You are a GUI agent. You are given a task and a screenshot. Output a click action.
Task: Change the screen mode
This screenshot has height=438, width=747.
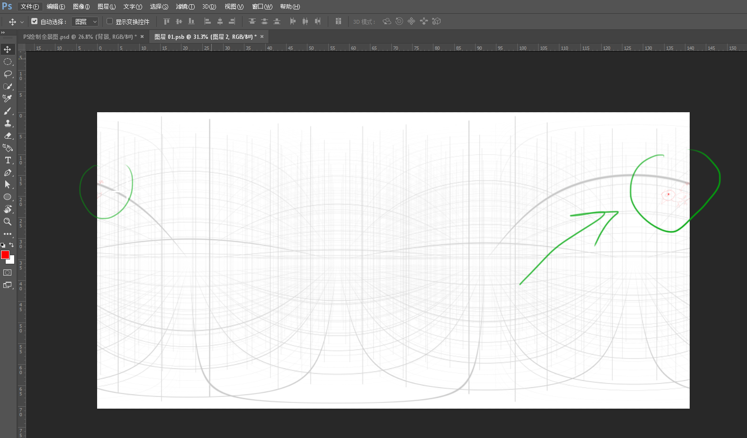coord(8,285)
